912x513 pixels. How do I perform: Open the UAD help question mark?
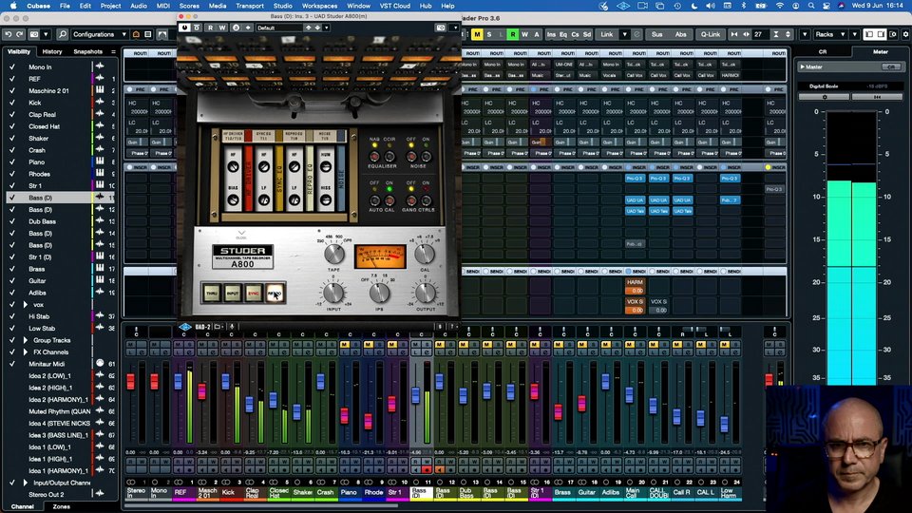click(x=451, y=327)
